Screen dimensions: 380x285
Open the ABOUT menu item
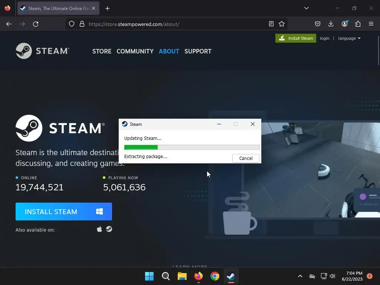tap(169, 51)
